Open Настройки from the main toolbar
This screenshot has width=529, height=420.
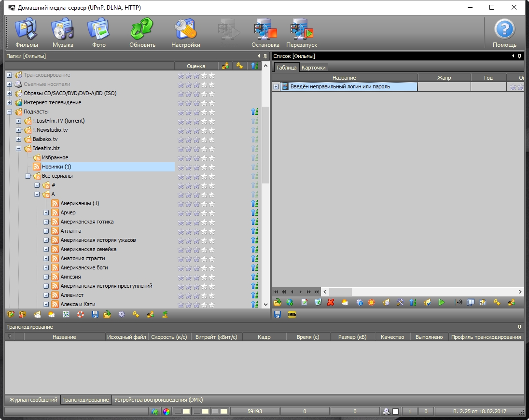[x=185, y=33]
